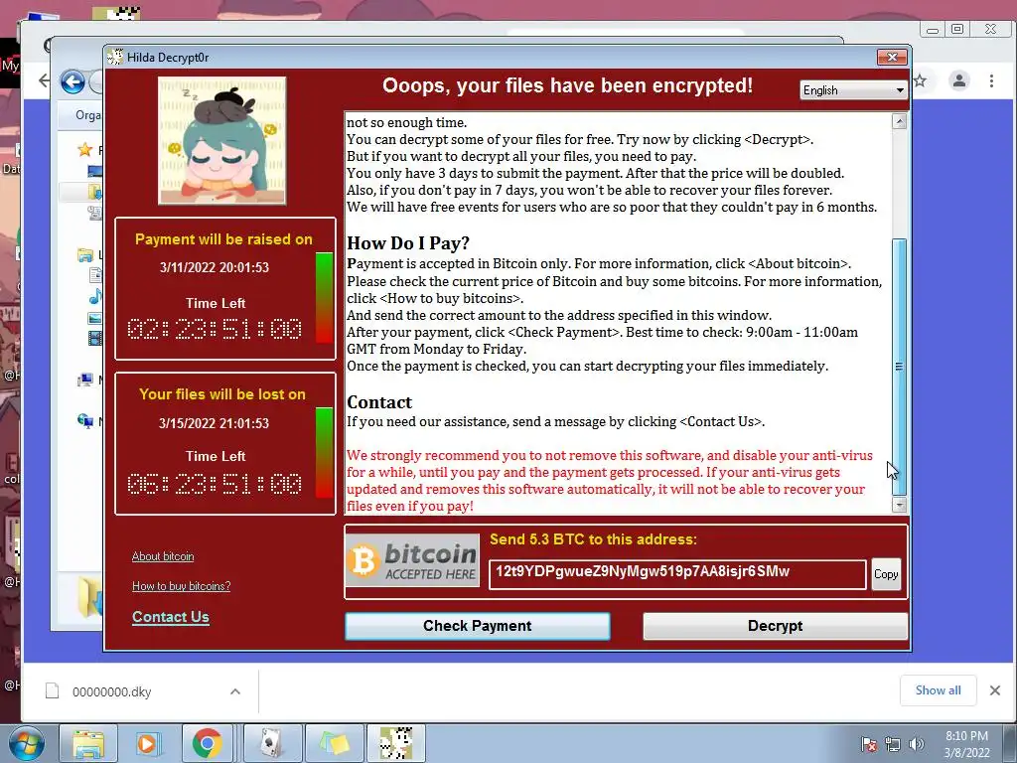Click the taskbar clock 8:10 PM
The image size is (1017, 763).
pyautogui.click(x=966, y=736)
